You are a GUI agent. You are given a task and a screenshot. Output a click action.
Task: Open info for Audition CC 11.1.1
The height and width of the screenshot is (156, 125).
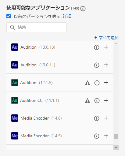pos(97,101)
